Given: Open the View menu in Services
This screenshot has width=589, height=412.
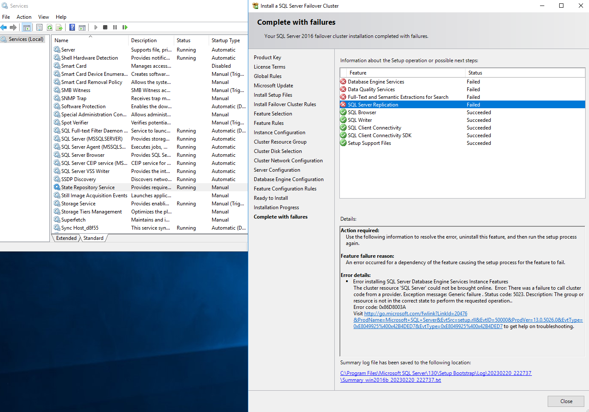Looking at the screenshot, I should (43, 17).
